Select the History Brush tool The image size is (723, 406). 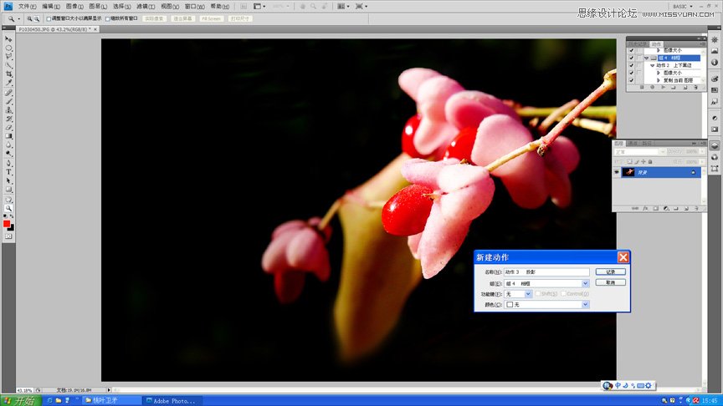pos(8,119)
